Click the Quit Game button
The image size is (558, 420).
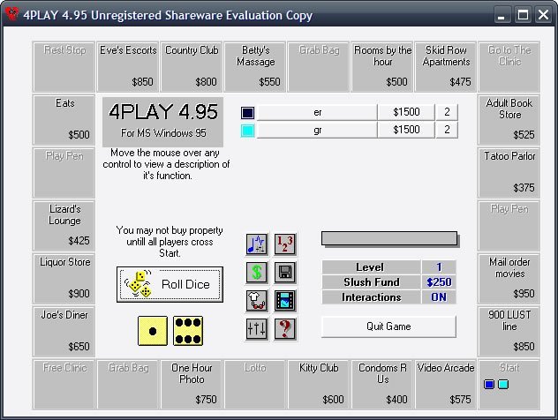click(x=388, y=326)
